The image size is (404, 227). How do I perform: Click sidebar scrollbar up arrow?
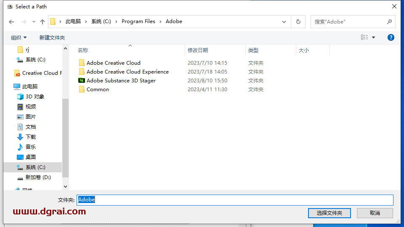pyautogui.click(x=66, y=48)
